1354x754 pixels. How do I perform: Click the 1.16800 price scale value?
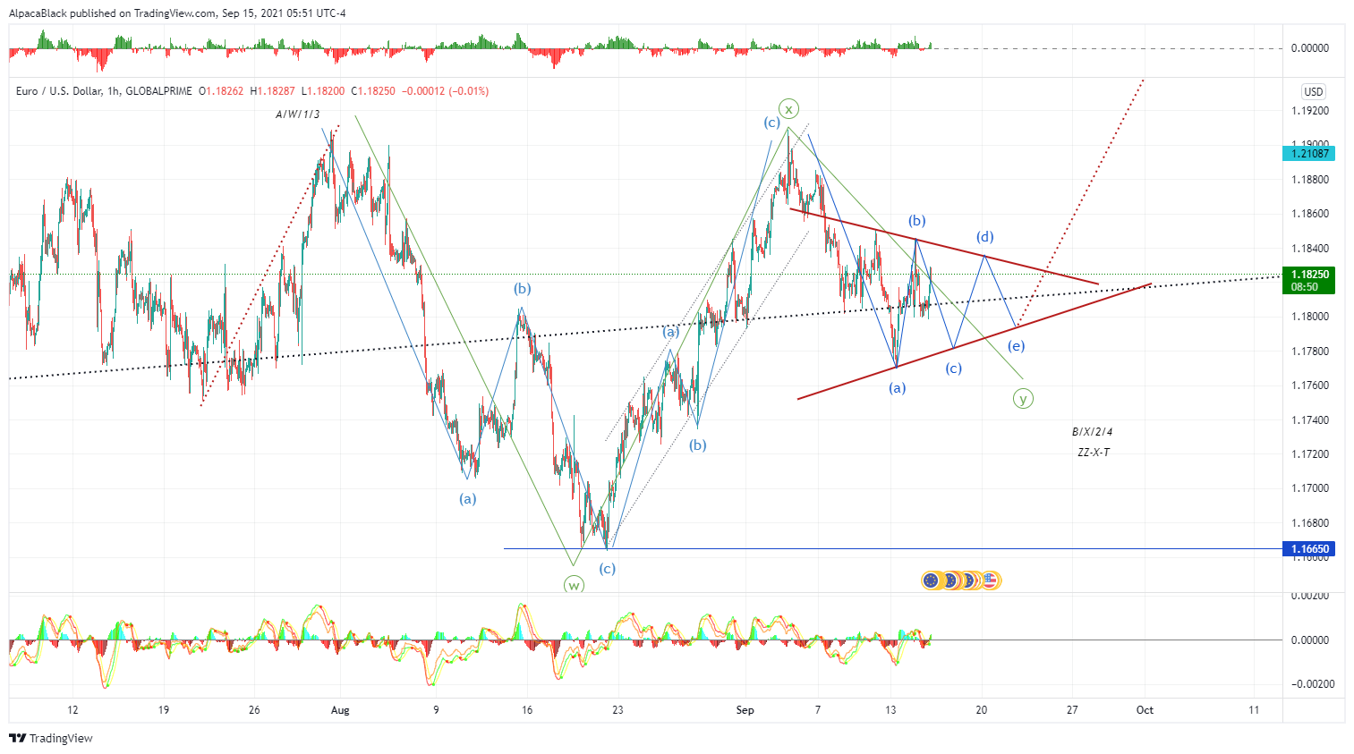(1309, 523)
